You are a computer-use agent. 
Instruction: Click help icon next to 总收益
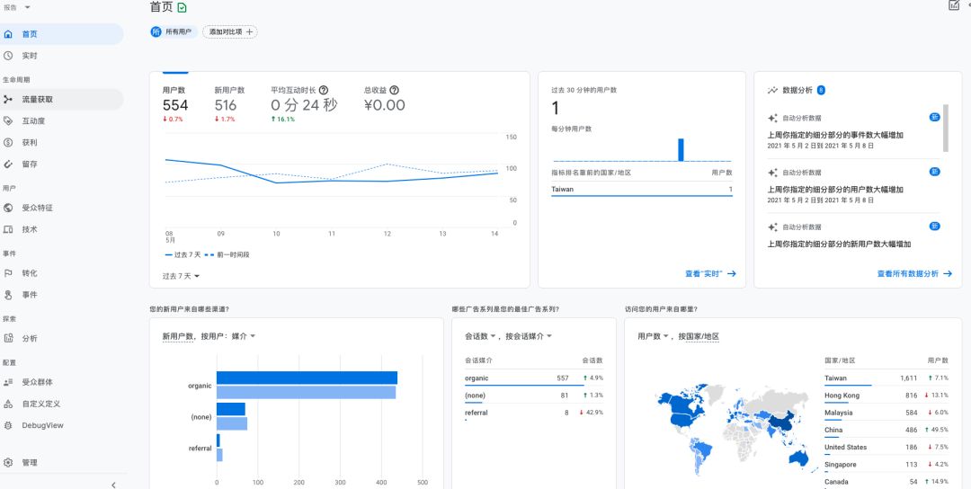point(394,90)
